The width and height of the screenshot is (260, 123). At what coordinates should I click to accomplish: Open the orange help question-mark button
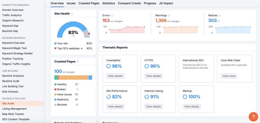point(253,117)
